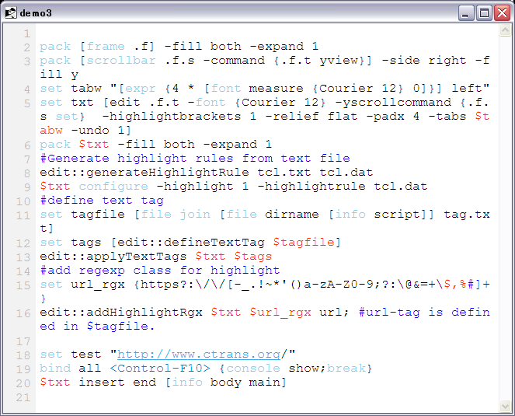Click 'frame' keyword on line 2
The image size is (515, 416).
pyautogui.click(x=106, y=47)
